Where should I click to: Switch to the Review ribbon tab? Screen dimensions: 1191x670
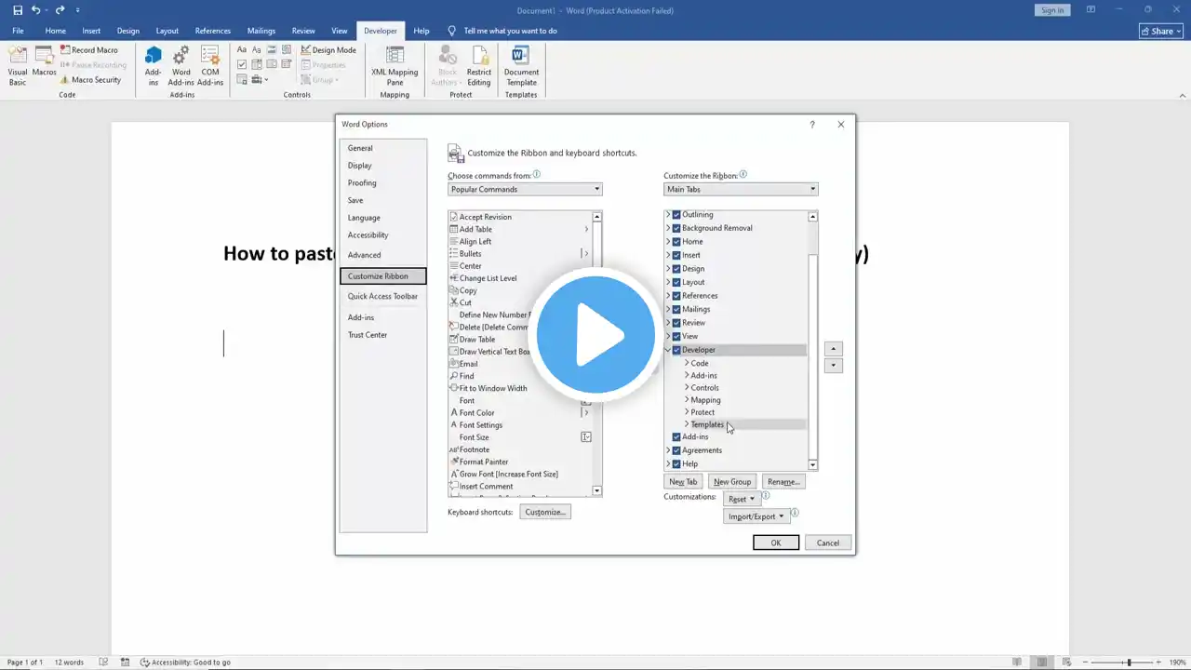click(x=303, y=31)
